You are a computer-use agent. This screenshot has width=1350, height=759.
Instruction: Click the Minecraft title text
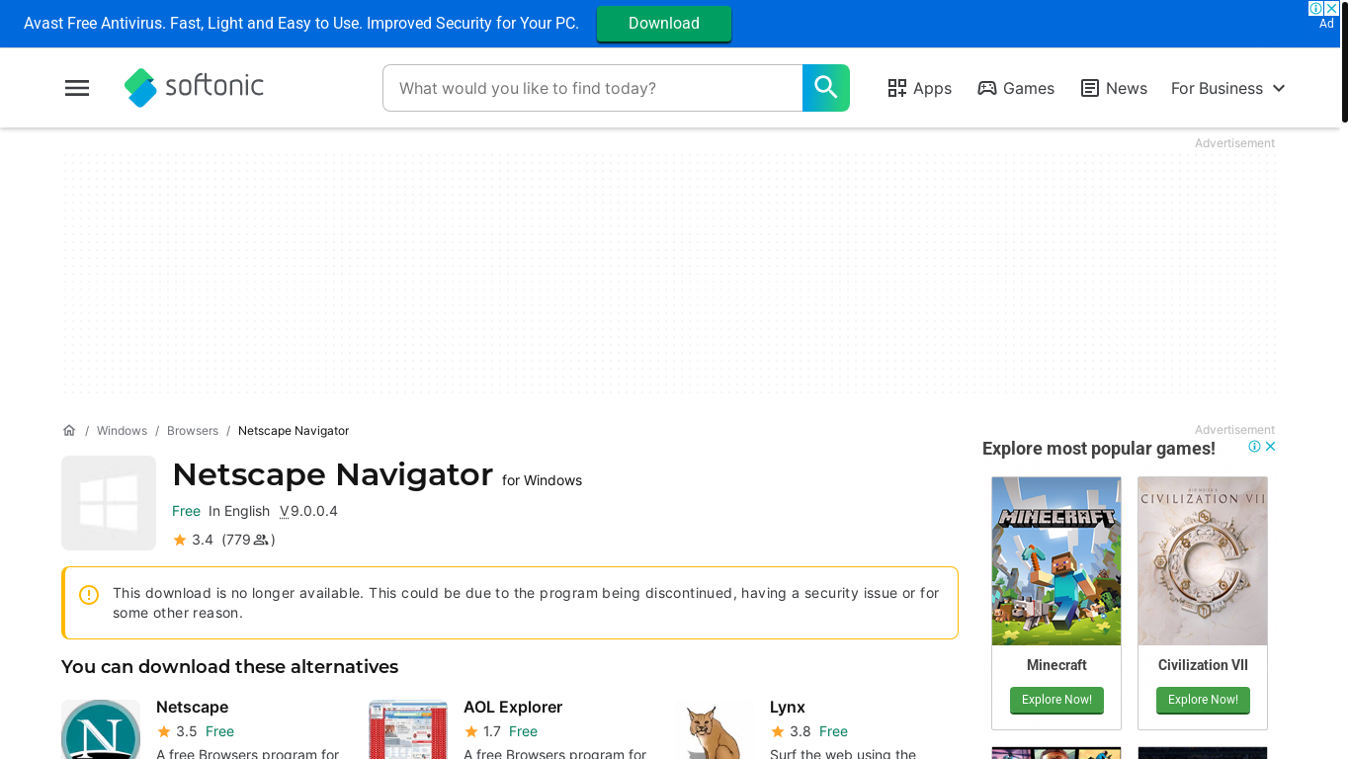[1056, 665]
